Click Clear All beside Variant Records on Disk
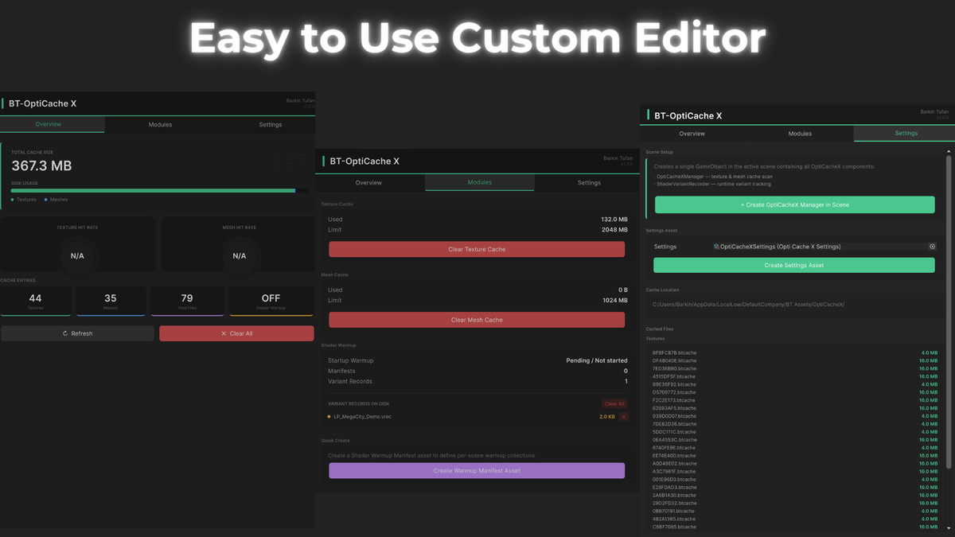Image resolution: width=955 pixels, height=537 pixels. pos(614,404)
